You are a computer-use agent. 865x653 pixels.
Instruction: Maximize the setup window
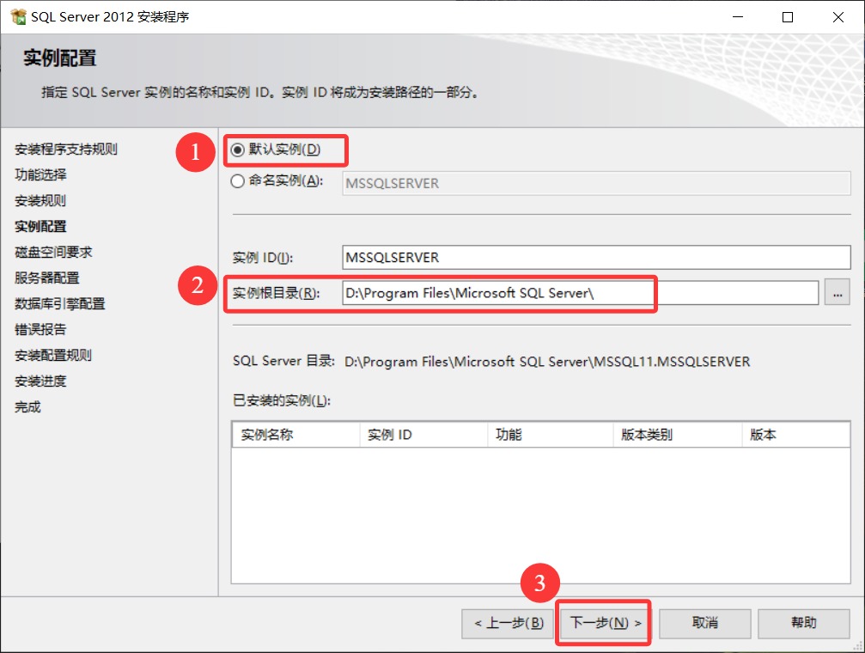788,17
